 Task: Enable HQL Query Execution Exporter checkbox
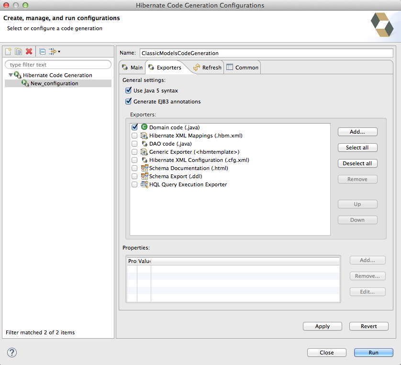pos(134,184)
